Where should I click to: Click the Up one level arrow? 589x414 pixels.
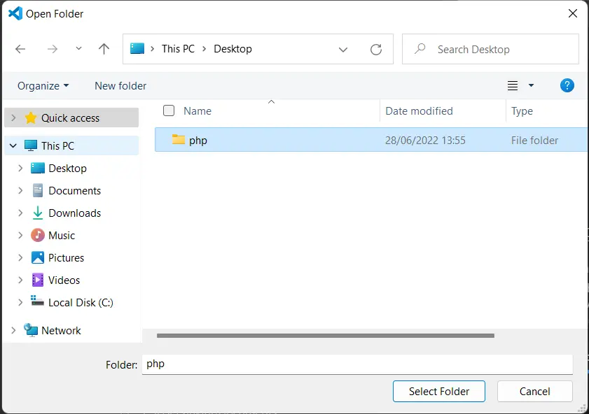tap(104, 49)
